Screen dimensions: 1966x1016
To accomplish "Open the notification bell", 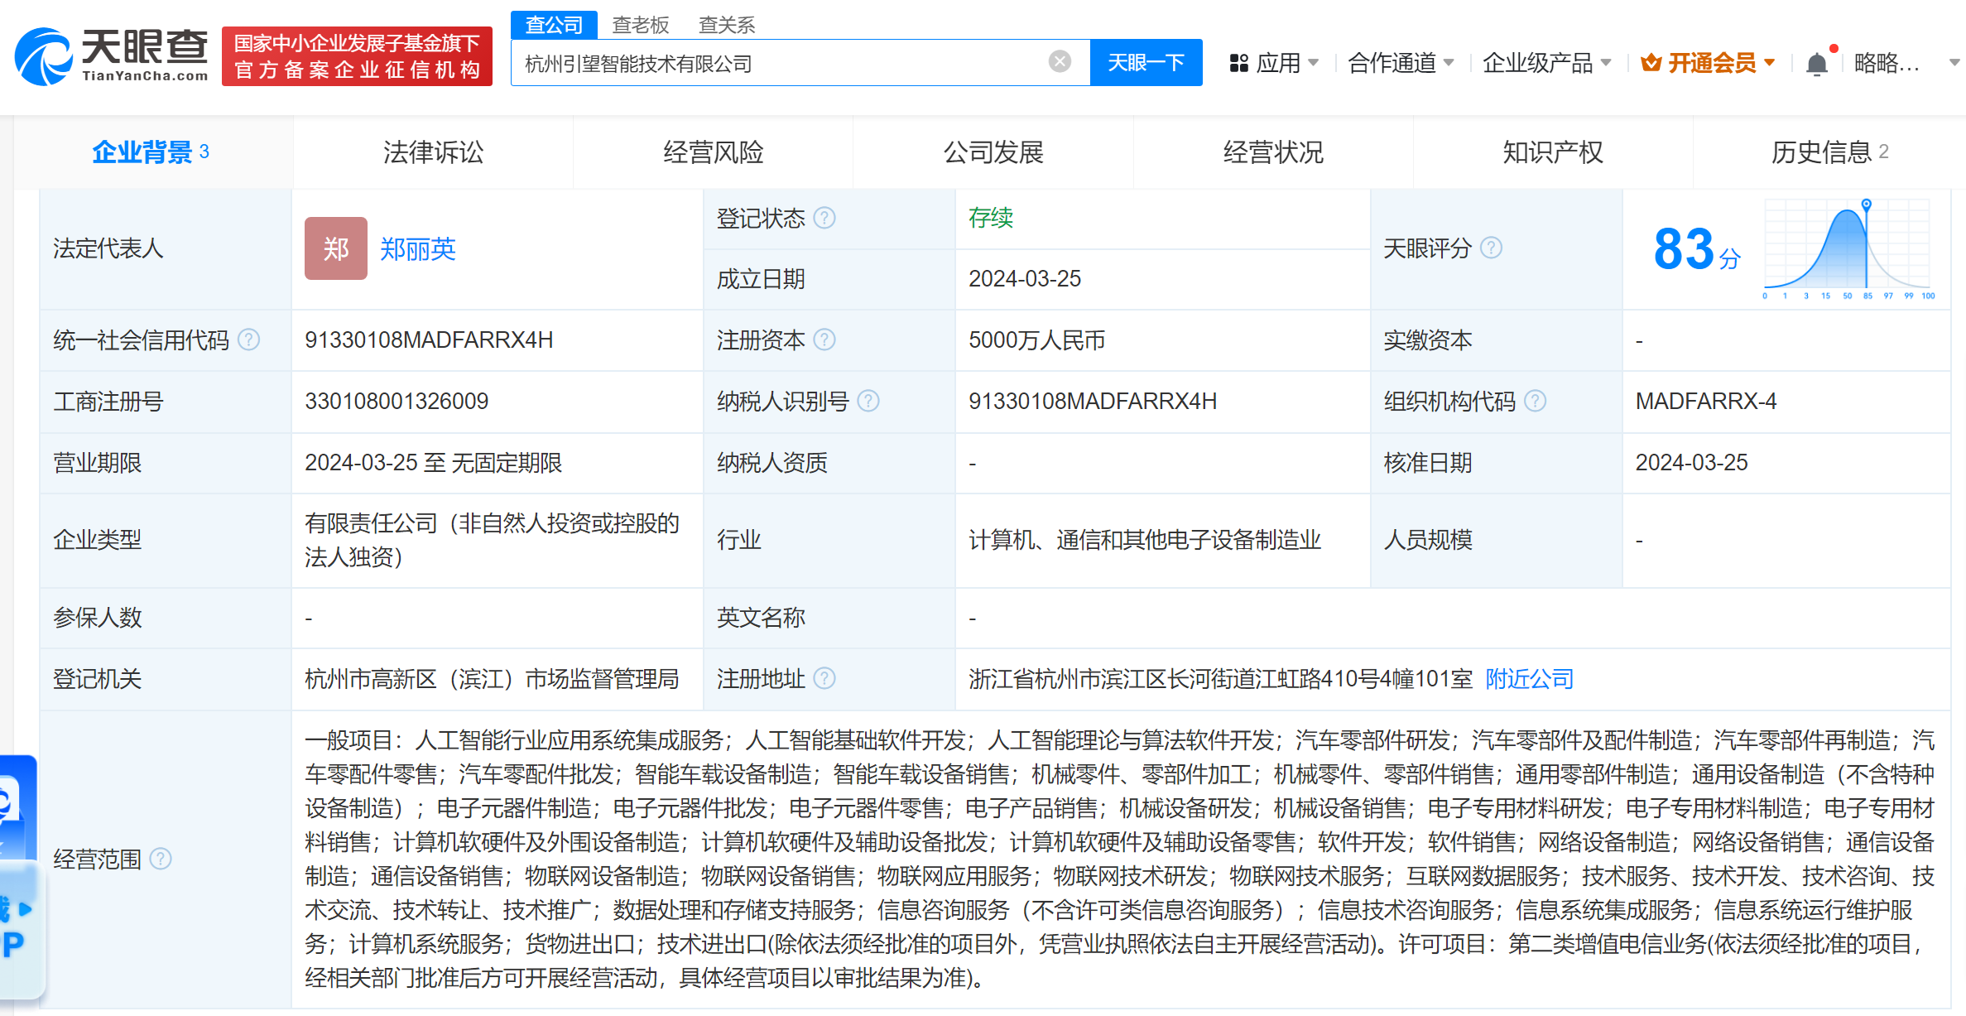I will pyautogui.click(x=1816, y=64).
